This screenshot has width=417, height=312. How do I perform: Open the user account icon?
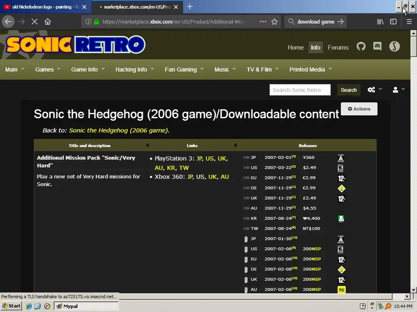pyautogui.click(x=395, y=90)
